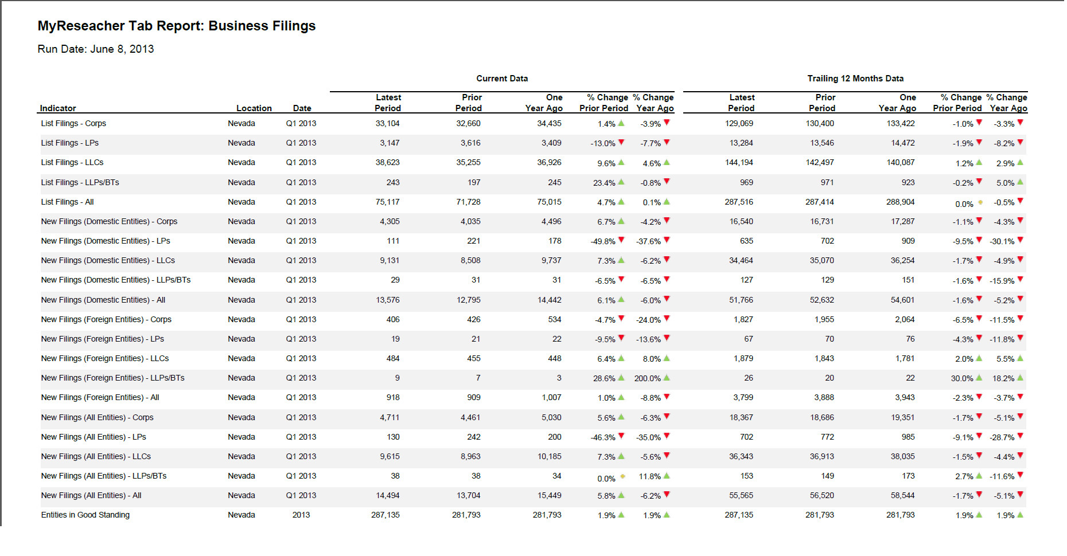Click the report title MyReseacher Tab Report

[177, 26]
